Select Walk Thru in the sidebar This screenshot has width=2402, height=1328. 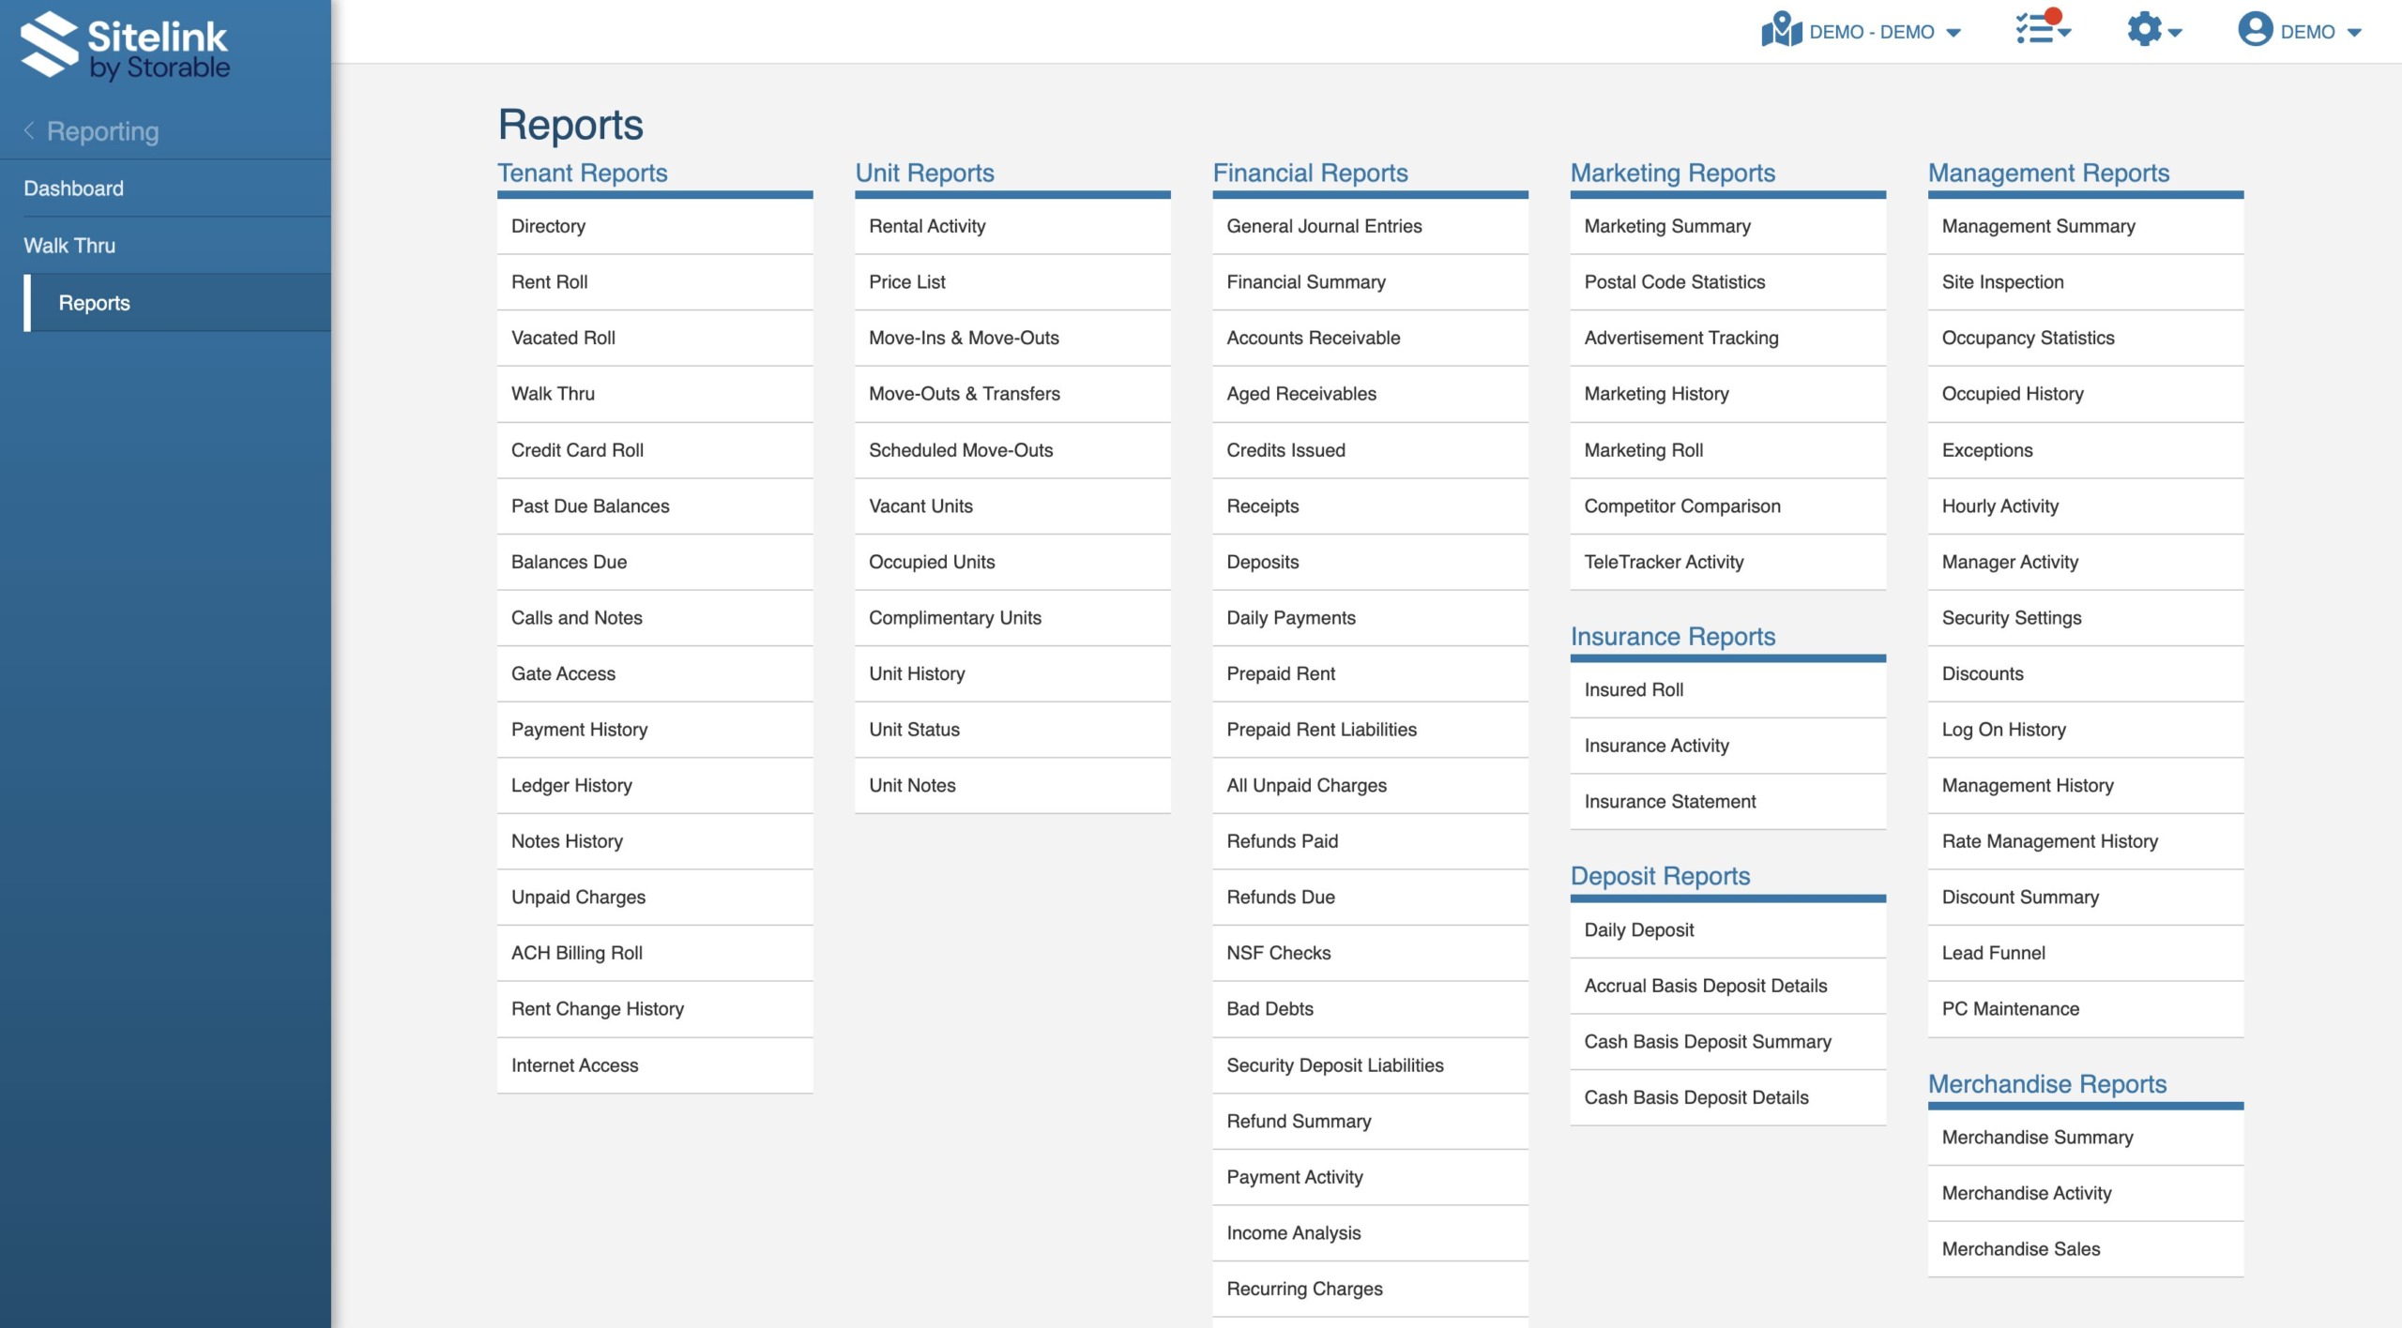[x=69, y=246]
